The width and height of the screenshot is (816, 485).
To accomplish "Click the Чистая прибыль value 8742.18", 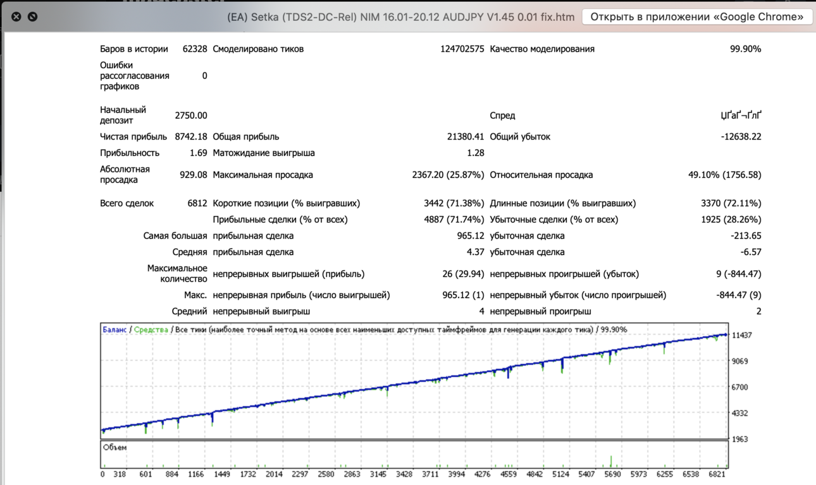I will pos(190,136).
